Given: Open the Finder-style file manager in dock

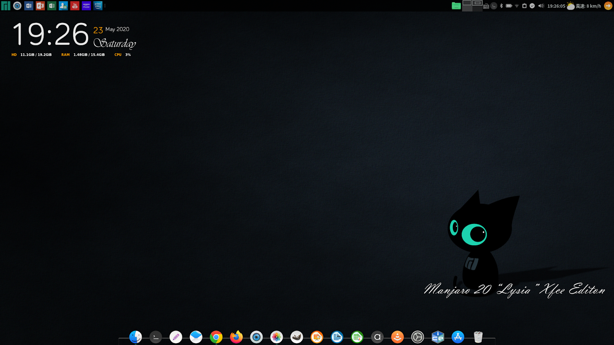Looking at the screenshot, I should [x=135, y=337].
